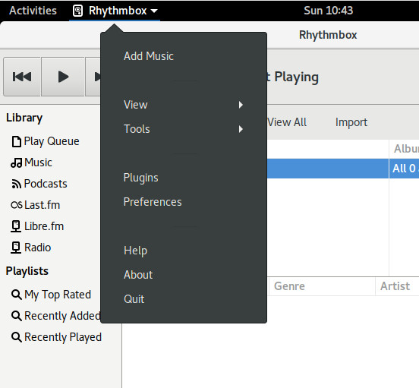Click the Radio network icon
Screen dimensions: 419x388
click(16, 248)
